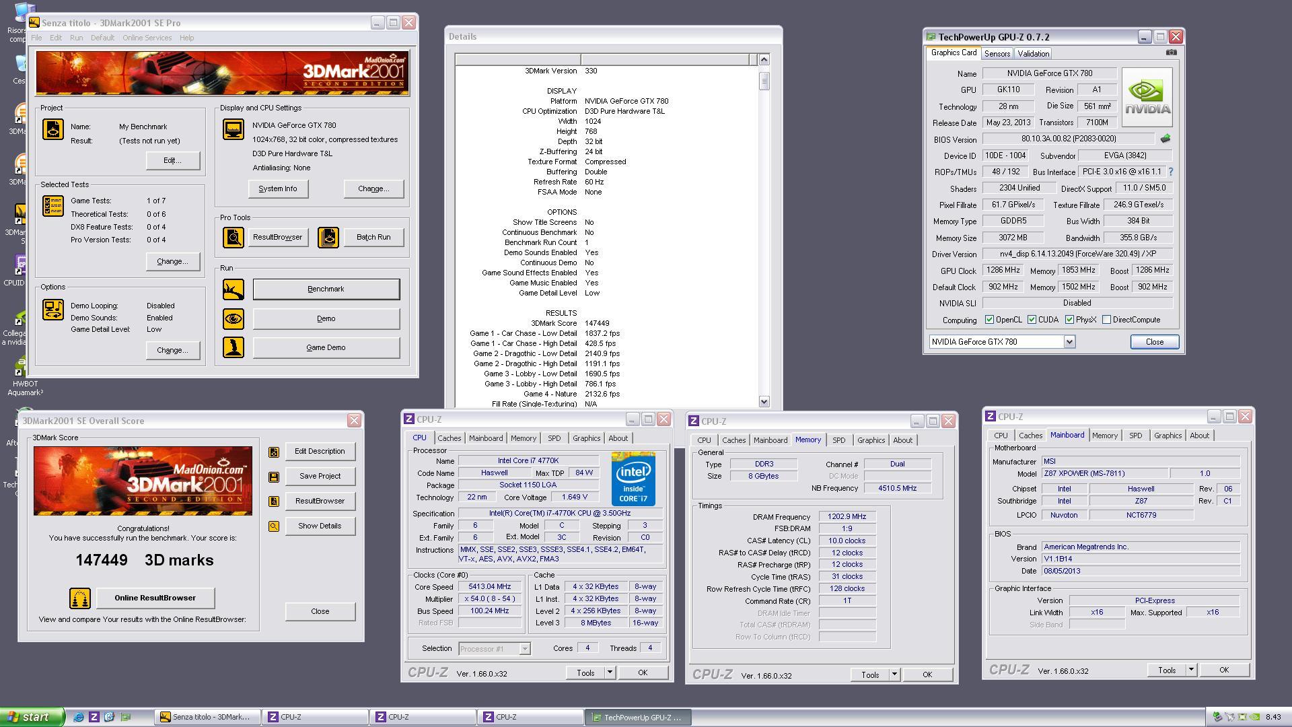This screenshot has width=1292, height=727.
Task: Click the Core Speed value field in CPU-Z
Action: pos(490,587)
